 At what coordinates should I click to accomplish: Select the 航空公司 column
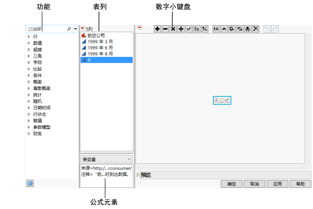click(x=107, y=36)
